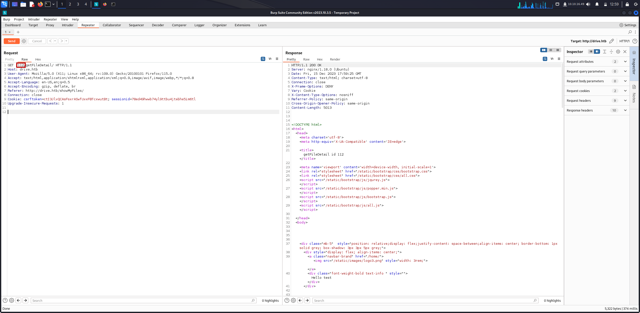The image size is (640, 313).
Task: Open the send options gear icon
Action: pyautogui.click(x=24, y=41)
